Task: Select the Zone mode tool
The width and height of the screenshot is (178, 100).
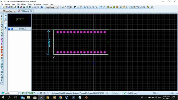Action: click(2, 30)
